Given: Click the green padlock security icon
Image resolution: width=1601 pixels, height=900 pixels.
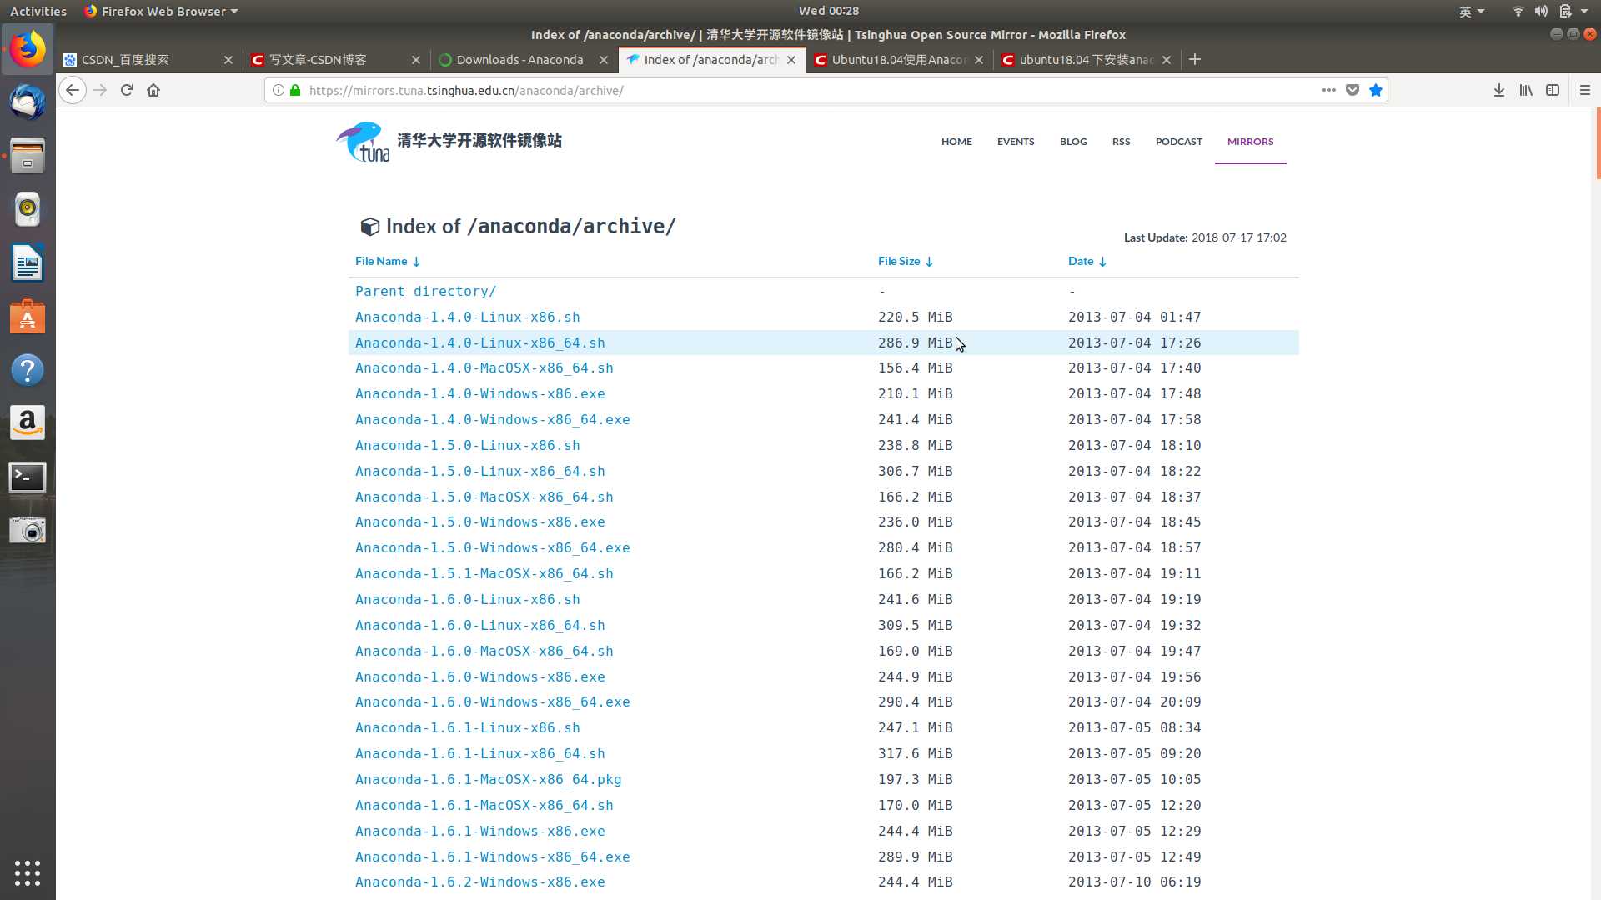Looking at the screenshot, I should pos(295,90).
